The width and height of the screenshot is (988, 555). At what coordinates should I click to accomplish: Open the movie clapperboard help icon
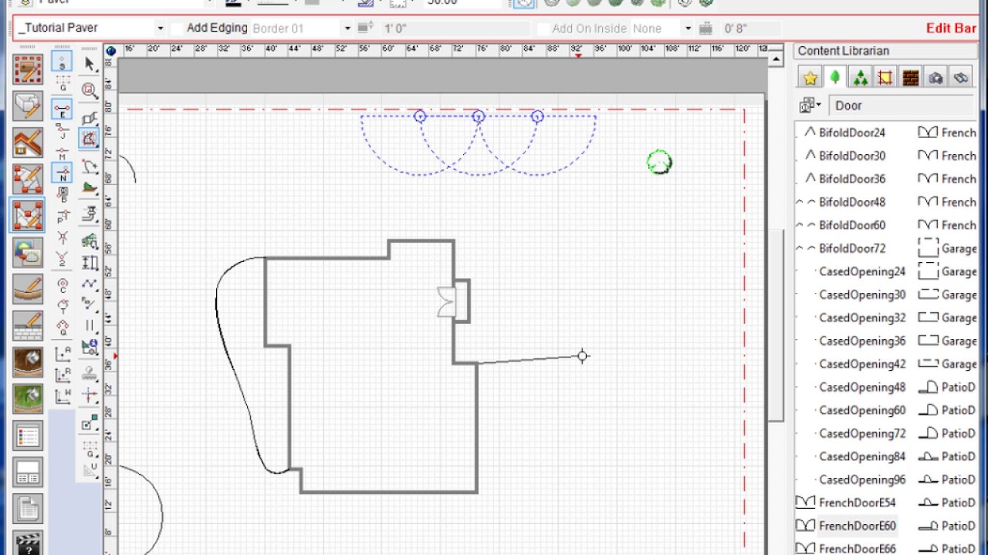29,543
